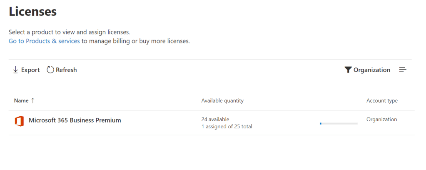This screenshot has height=170, width=426.
Task: Click the license usage progress bar
Action: tap(339, 124)
